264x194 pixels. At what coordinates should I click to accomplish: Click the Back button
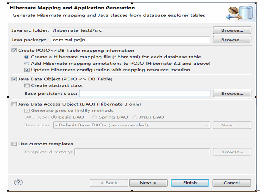click(x=109, y=183)
